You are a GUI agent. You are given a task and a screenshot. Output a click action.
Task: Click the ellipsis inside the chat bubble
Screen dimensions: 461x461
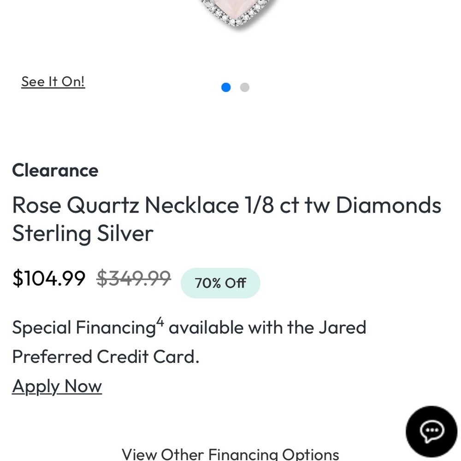pyautogui.click(x=431, y=431)
